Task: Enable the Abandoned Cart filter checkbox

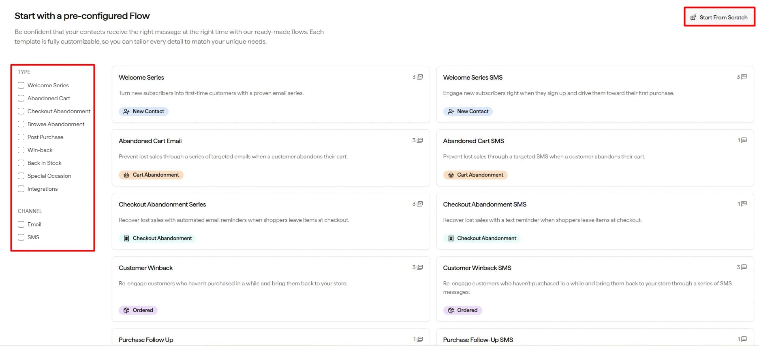Action: tap(21, 98)
